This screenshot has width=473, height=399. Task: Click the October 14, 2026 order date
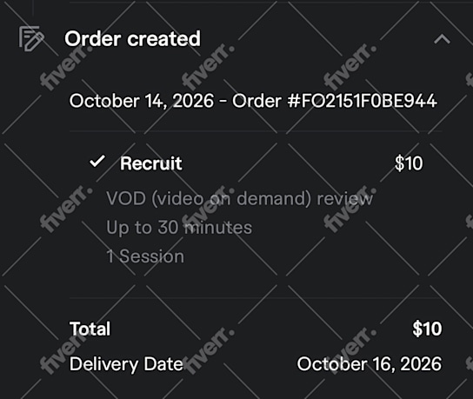point(142,101)
